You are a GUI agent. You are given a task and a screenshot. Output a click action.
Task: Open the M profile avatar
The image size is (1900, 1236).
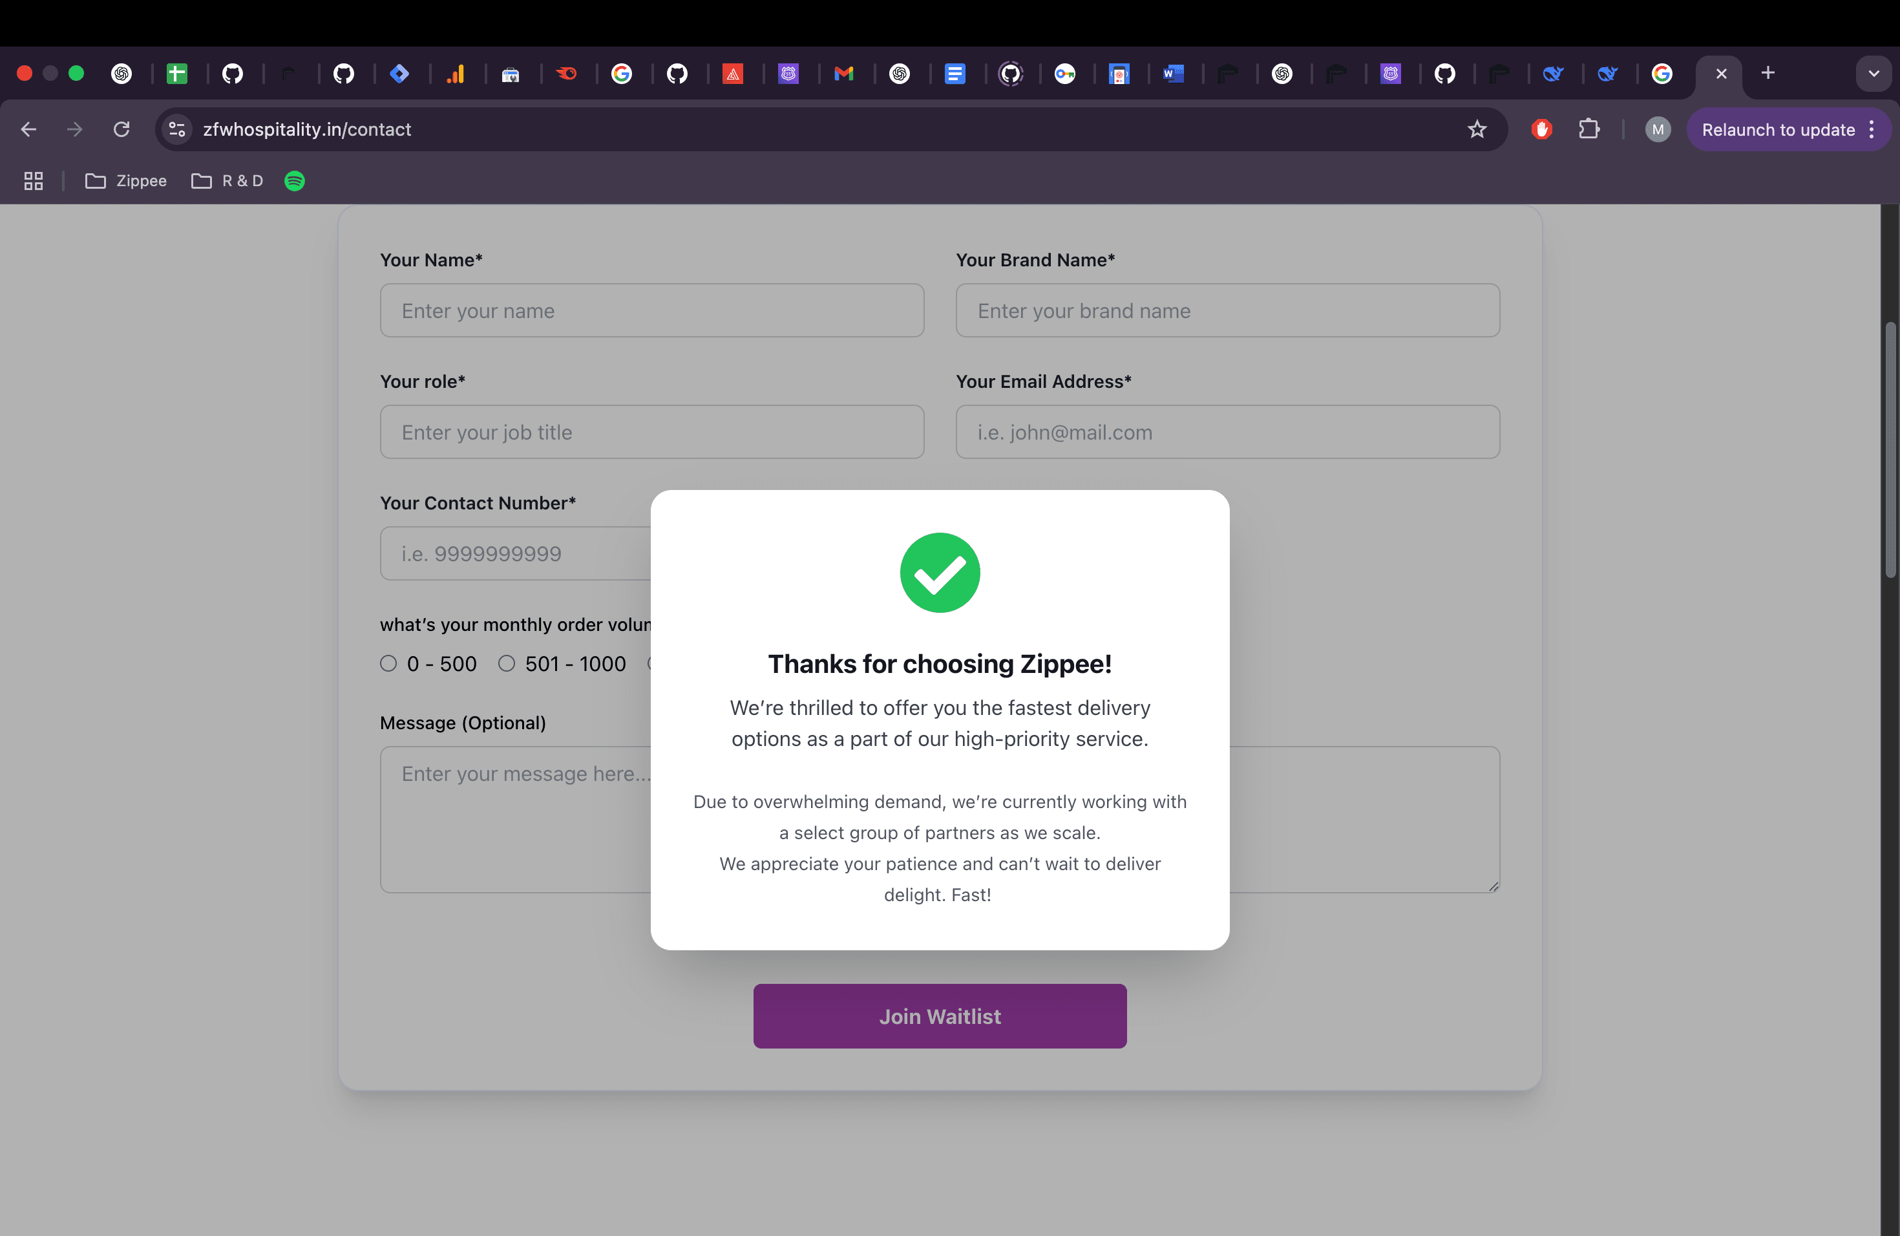pos(1657,129)
